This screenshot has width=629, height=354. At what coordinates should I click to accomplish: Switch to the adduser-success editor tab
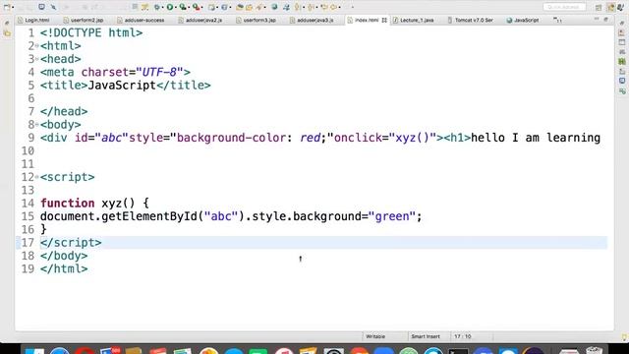point(141,20)
